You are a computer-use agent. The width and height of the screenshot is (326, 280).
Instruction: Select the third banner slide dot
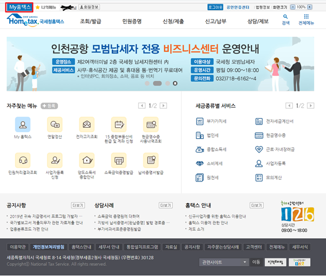coord(167,83)
